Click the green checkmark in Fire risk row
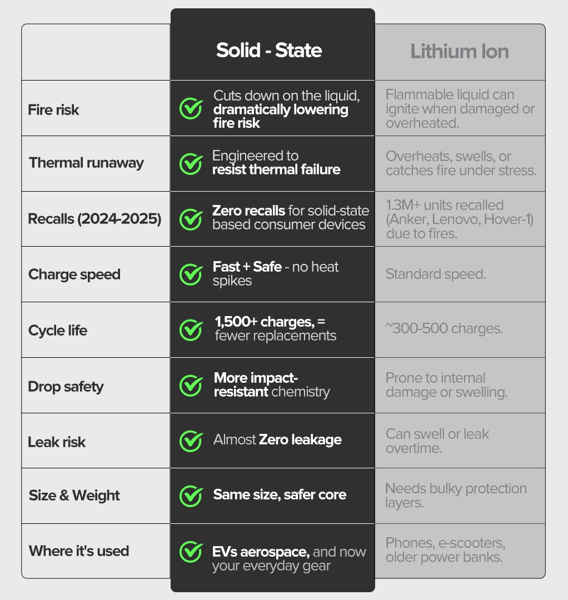568x600 pixels. 191,109
